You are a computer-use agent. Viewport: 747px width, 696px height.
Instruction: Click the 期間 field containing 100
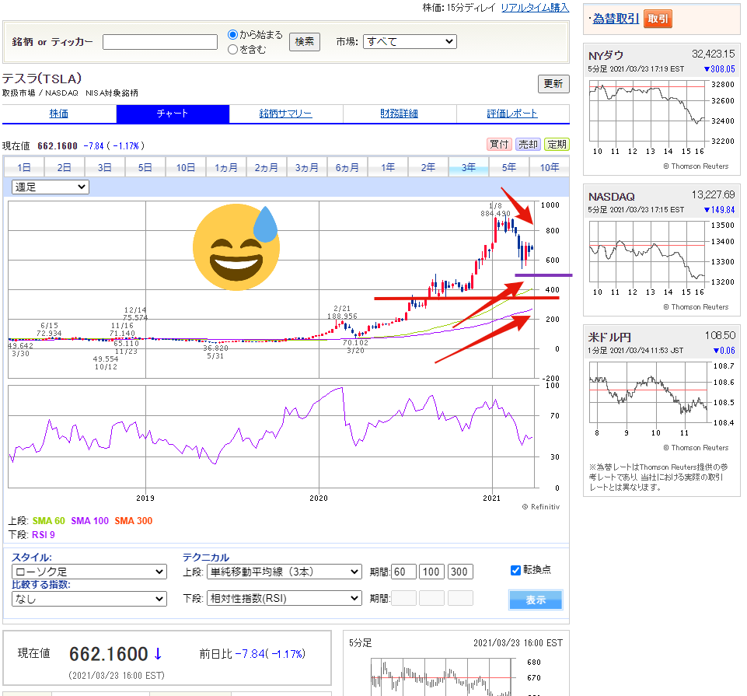click(432, 572)
